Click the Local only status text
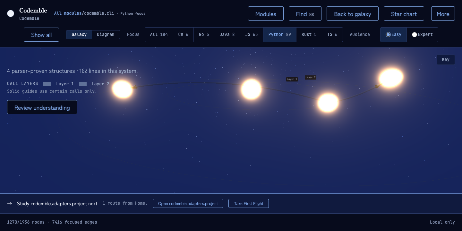Screen dimensions: 462x231 click(x=442, y=222)
